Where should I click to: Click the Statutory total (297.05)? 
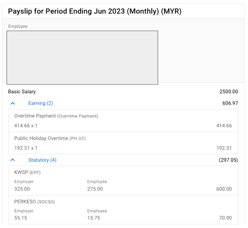[228, 160]
